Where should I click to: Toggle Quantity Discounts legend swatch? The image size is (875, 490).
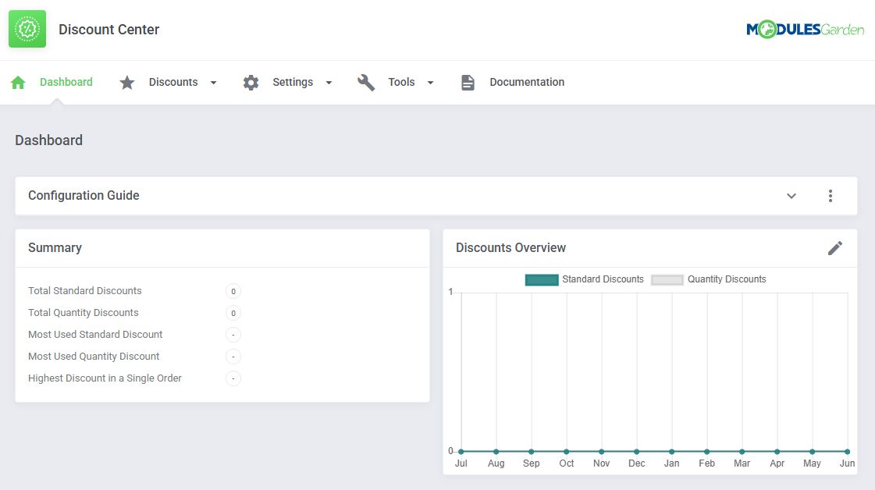(667, 279)
